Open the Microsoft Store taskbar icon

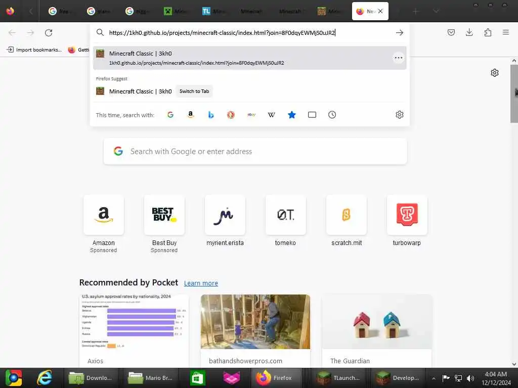pyautogui.click(x=197, y=378)
